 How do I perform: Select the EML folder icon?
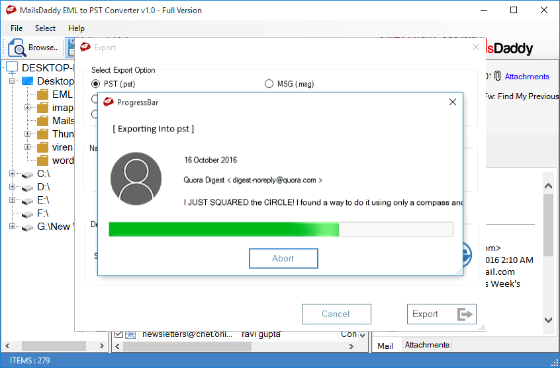click(42, 94)
